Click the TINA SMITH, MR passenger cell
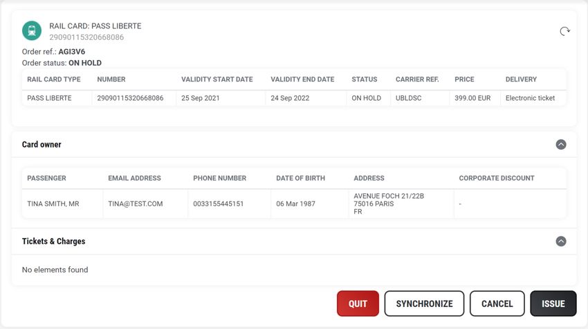This screenshot has height=329, width=588. point(53,203)
